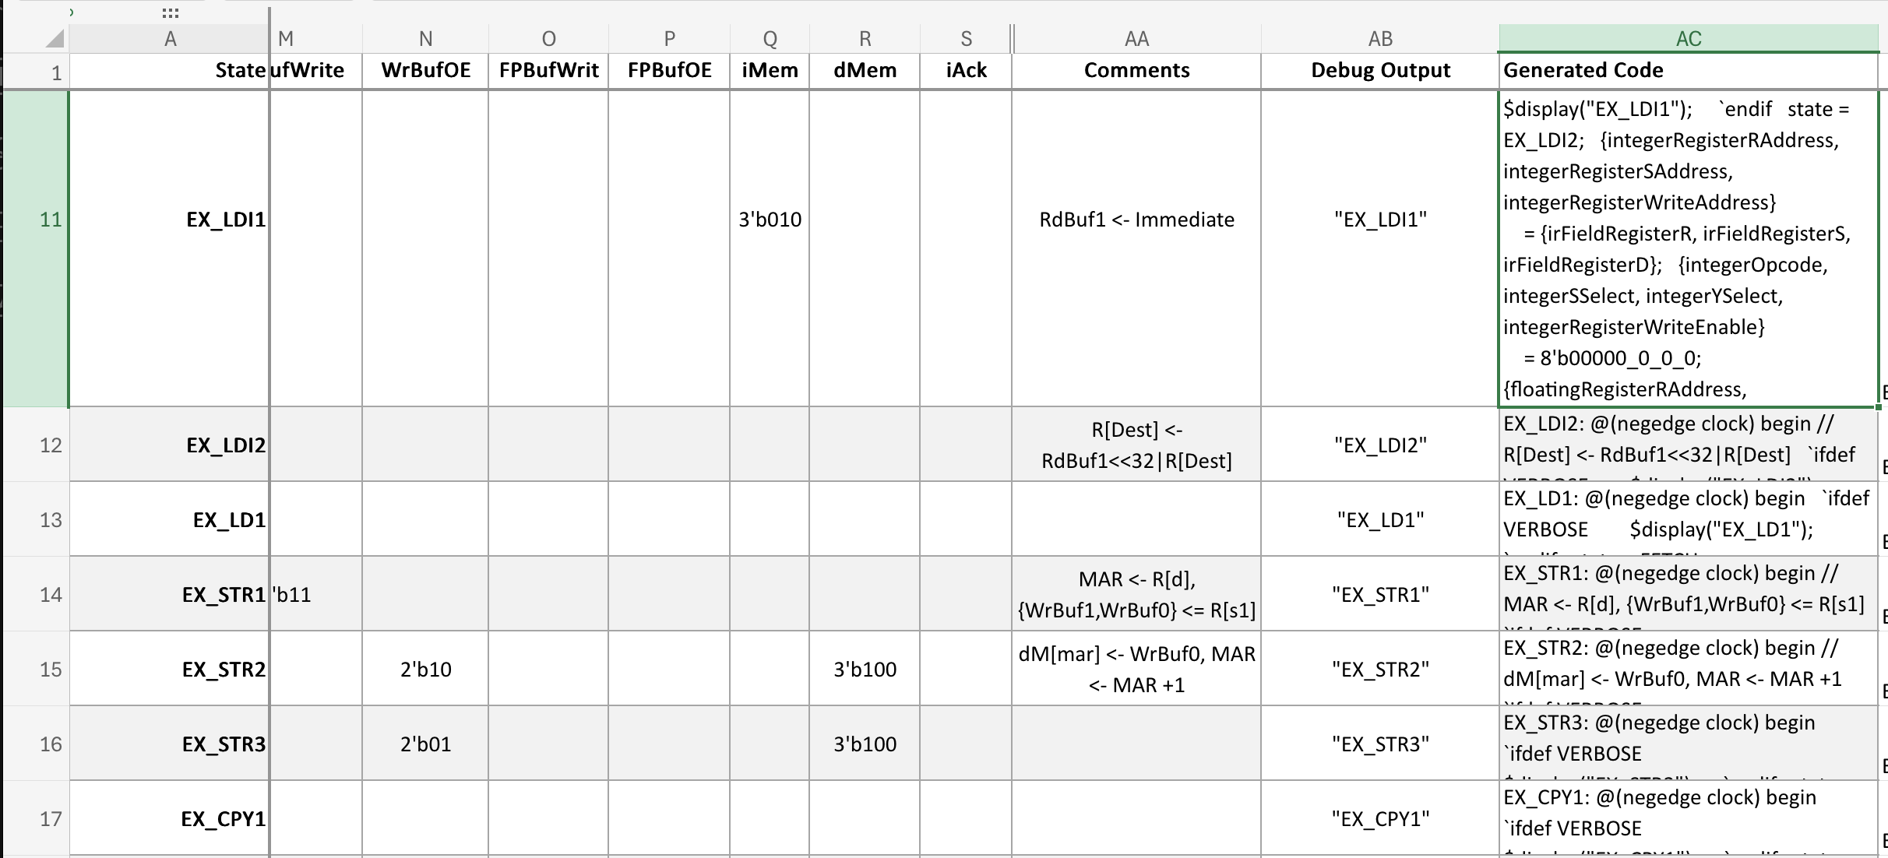Screen dimensions: 1888x858
Task: Click the iMem cell containing 3'b010
Action: click(770, 220)
